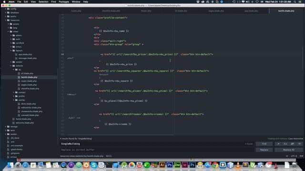Click the editor horizontal scrollbar
305x171 pixels.
click(120, 135)
